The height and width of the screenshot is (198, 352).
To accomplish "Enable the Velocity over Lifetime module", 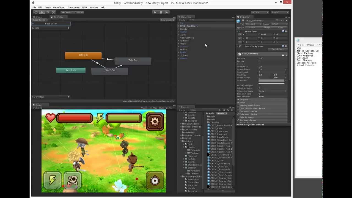I will pyautogui.click(x=238, y=106).
